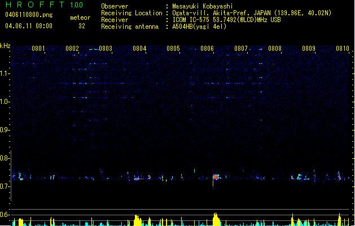Click time marker 0806

coord(207,49)
